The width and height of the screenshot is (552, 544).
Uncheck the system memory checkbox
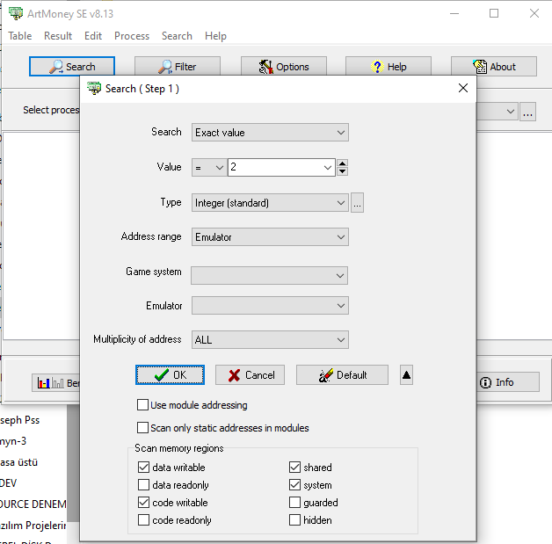pyautogui.click(x=294, y=484)
